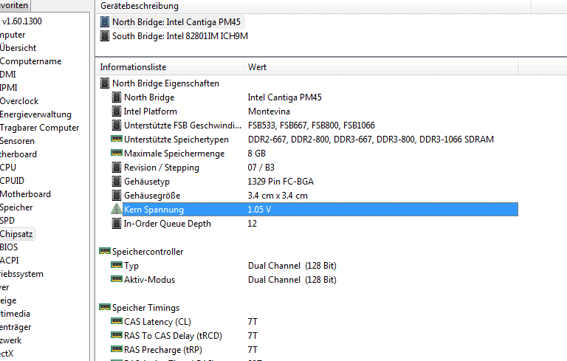The image size is (567, 361).
Task: Click the Maximale Speichermenge memory icon
Action: click(x=116, y=154)
